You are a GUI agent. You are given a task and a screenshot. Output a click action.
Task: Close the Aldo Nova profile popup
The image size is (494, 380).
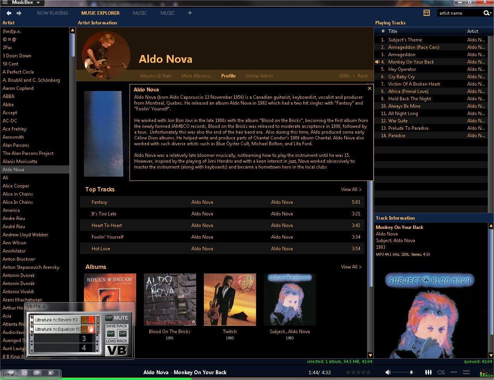(x=369, y=88)
